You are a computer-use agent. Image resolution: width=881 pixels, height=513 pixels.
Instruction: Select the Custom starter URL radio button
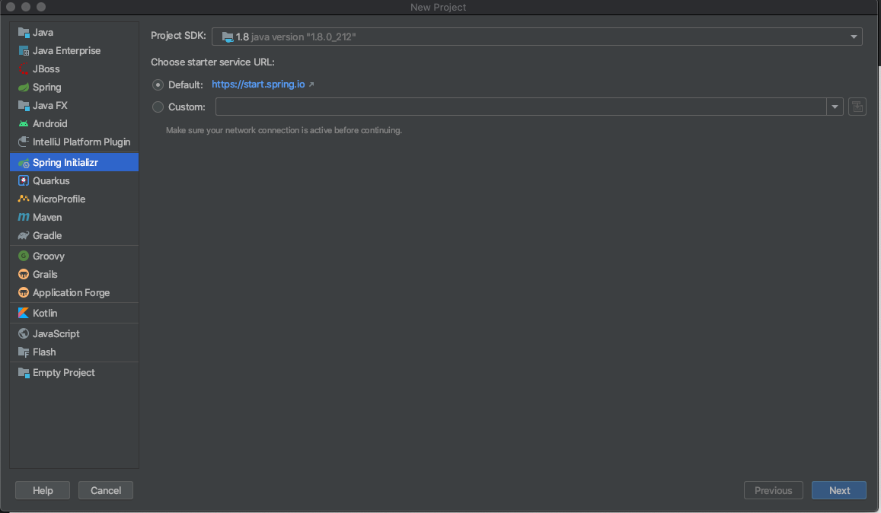tap(158, 107)
